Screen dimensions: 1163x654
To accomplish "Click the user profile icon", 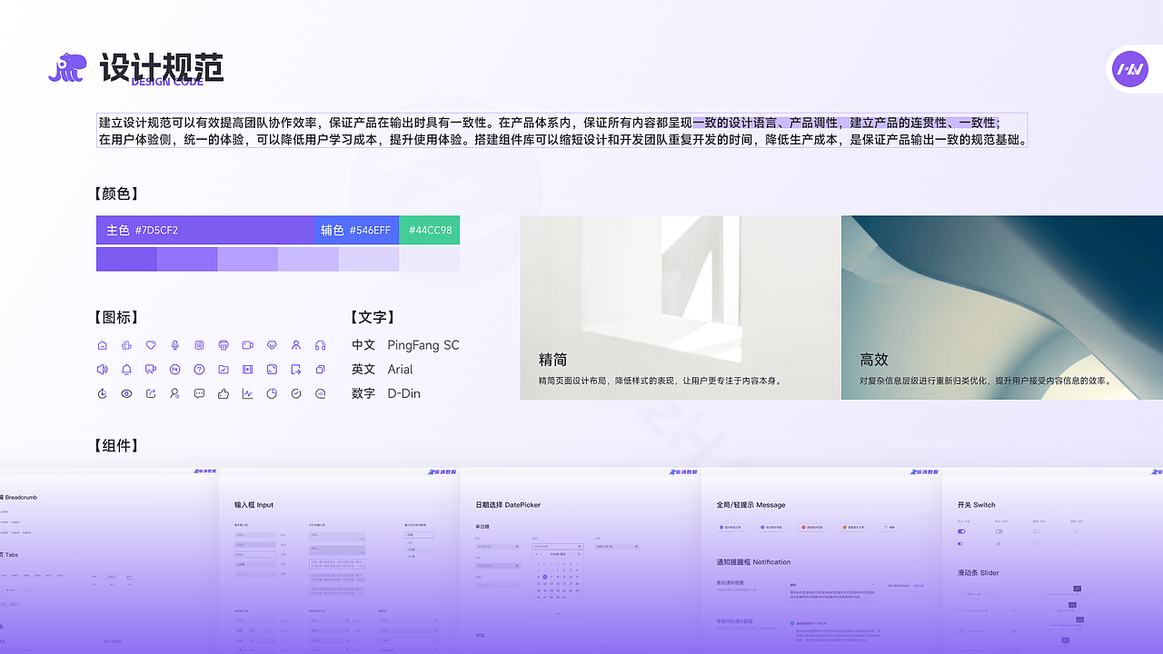I will 296,345.
